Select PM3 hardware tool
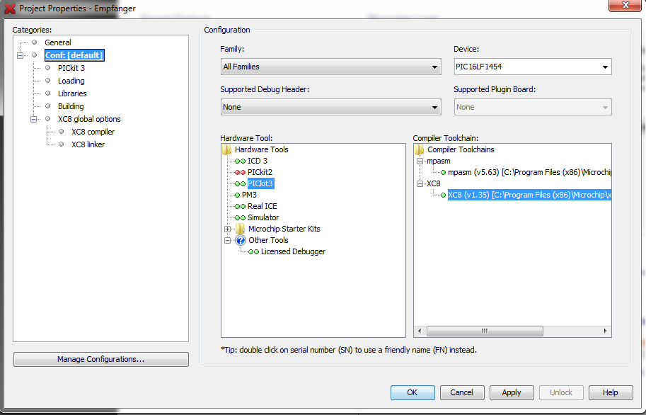This screenshot has width=646, height=415. [x=249, y=195]
